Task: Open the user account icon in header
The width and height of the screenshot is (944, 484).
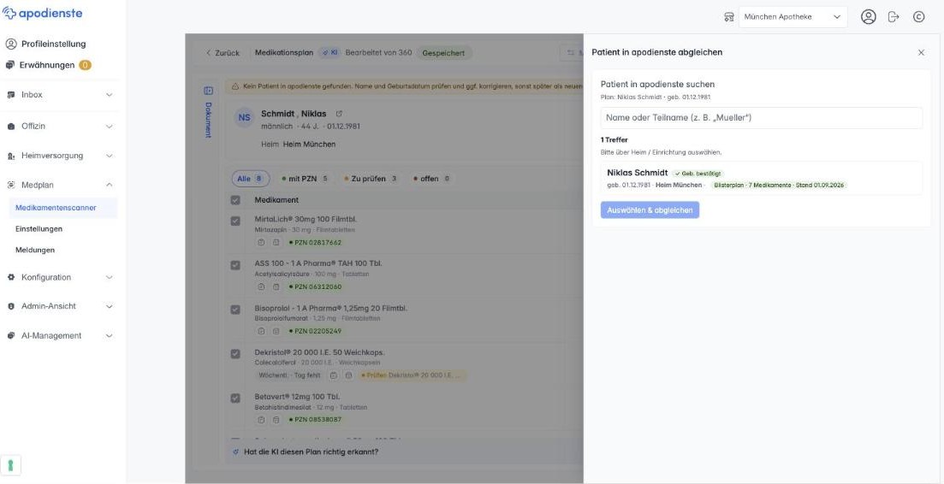Action: (x=868, y=17)
